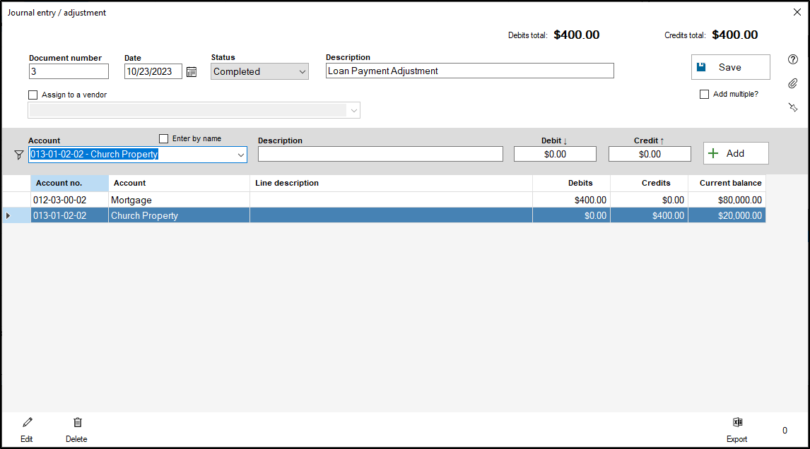This screenshot has width=810, height=449.
Task: Sort entries by the Debit column header
Action: pos(554,140)
